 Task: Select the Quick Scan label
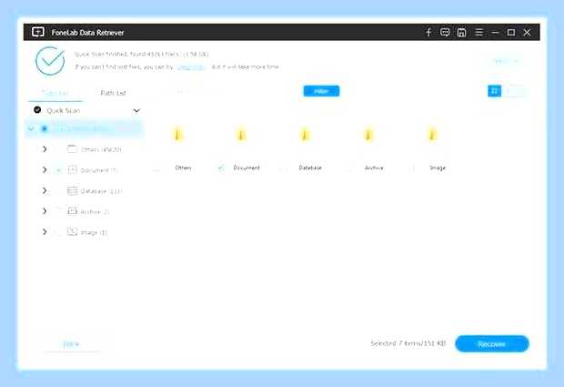(x=64, y=110)
